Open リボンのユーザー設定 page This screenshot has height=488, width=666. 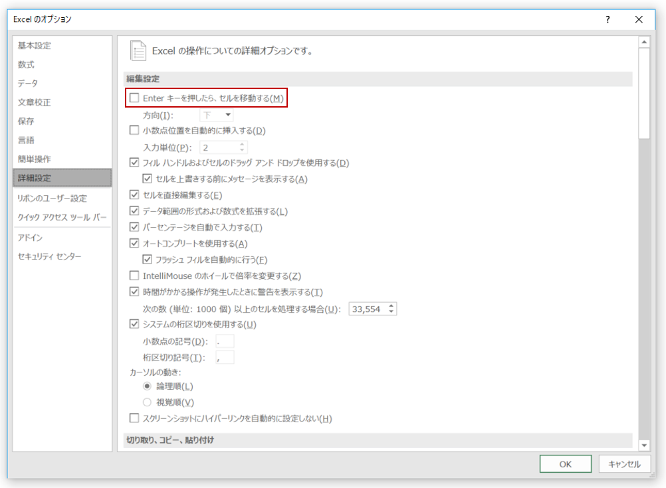click(52, 199)
